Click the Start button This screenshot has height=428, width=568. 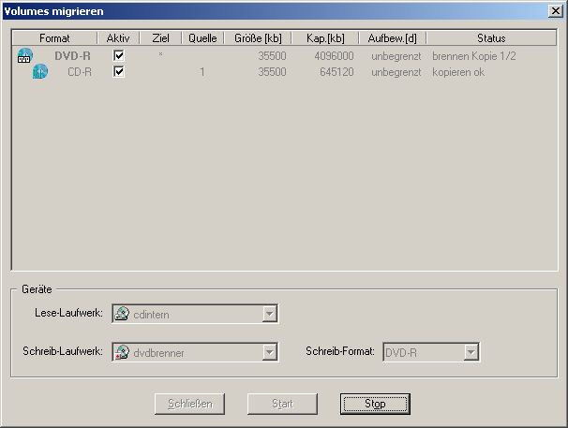(282, 404)
